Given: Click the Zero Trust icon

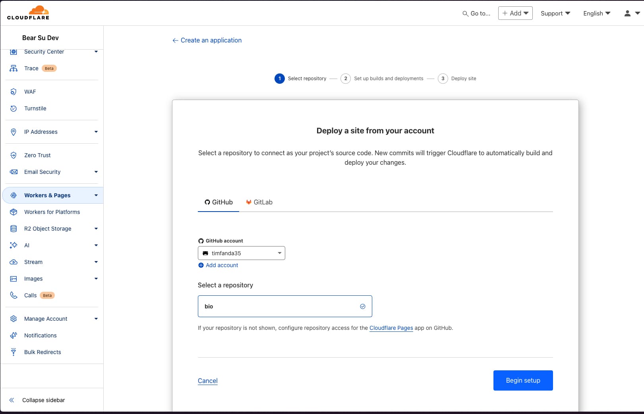Looking at the screenshot, I should pyautogui.click(x=14, y=155).
